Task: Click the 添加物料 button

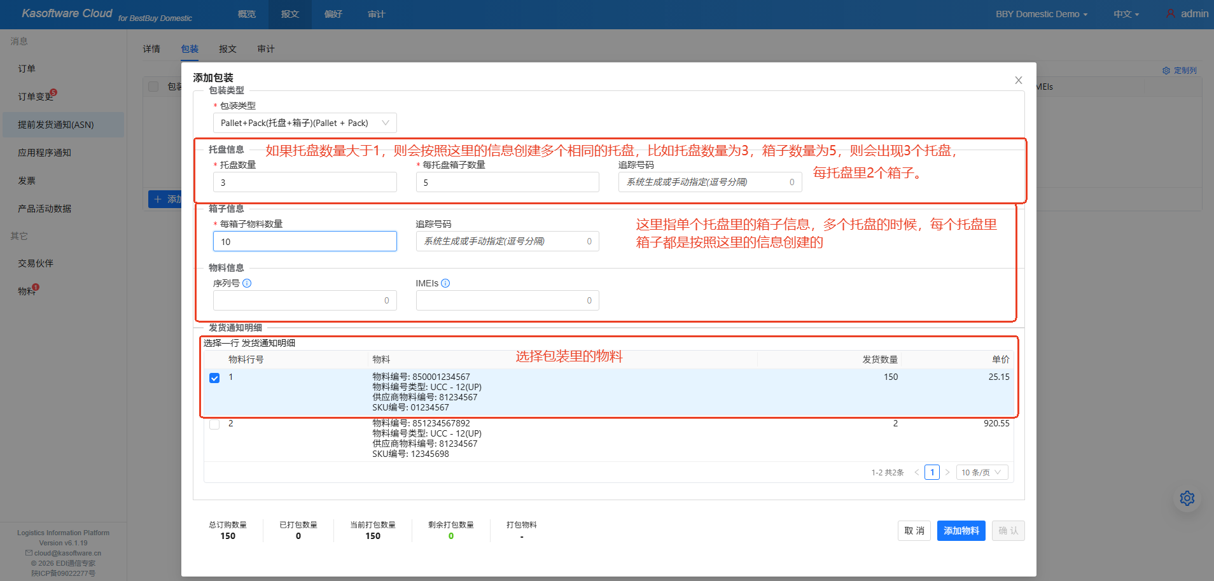Action: (961, 530)
